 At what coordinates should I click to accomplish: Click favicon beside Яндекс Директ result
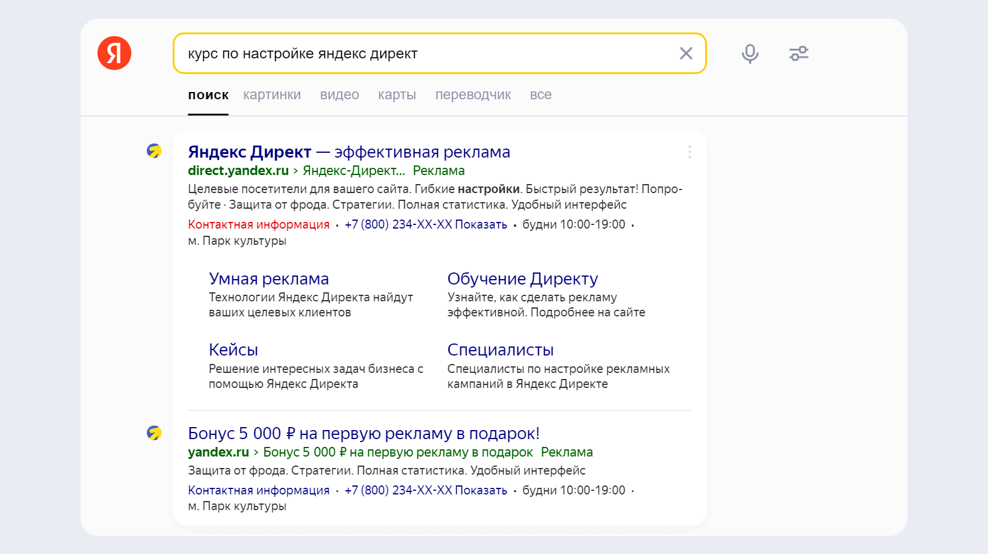click(154, 150)
